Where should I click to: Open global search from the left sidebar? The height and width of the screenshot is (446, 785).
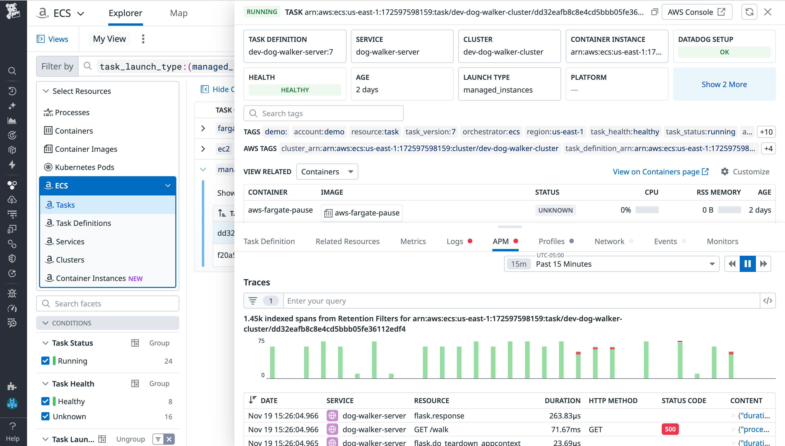point(12,71)
